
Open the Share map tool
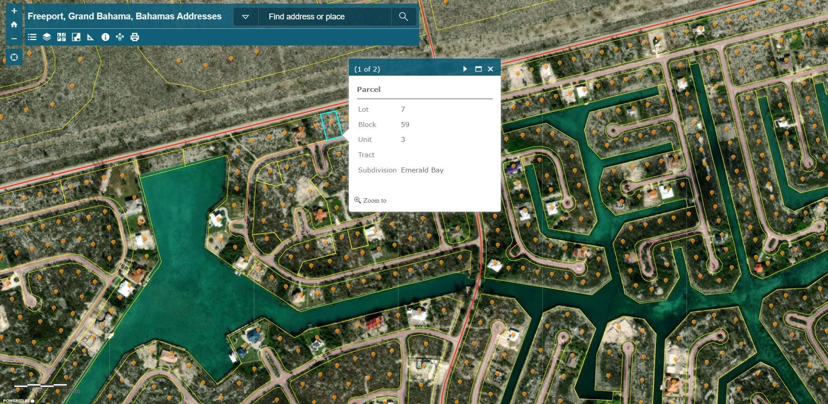pyautogui.click(x=120, y=37)
